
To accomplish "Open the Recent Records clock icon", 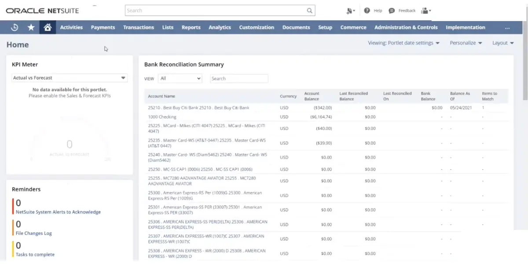I will pos(15,27).
